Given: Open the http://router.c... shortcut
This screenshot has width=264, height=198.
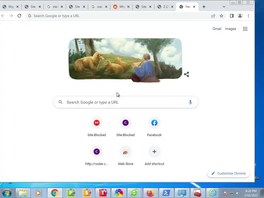Looking at the screenshot, I should point(97,156).
